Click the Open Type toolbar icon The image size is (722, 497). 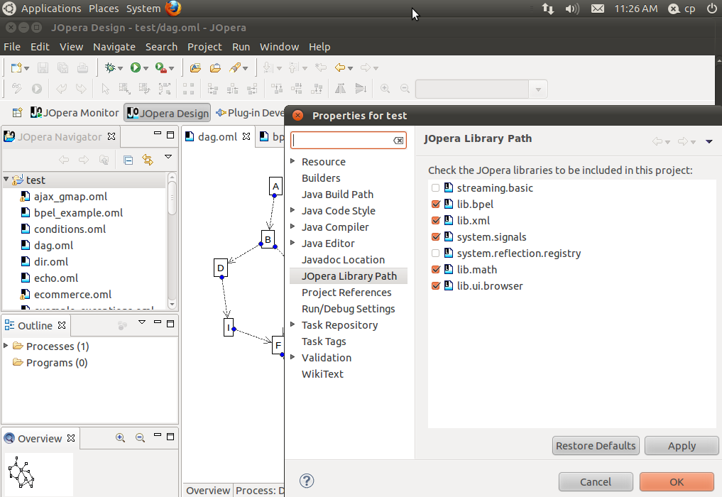pos(195,67)
